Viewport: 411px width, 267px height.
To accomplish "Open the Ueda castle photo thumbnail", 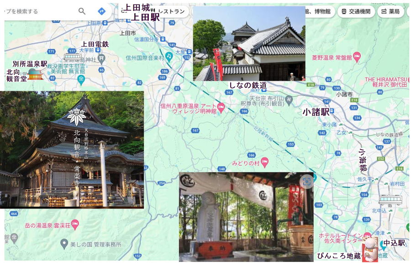I will 249,43.
